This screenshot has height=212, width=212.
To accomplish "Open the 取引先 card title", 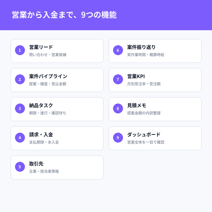I will [36, 164].
